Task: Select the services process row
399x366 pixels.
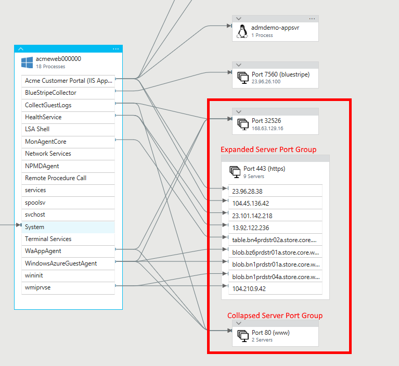Action: [x=68, y=190]
